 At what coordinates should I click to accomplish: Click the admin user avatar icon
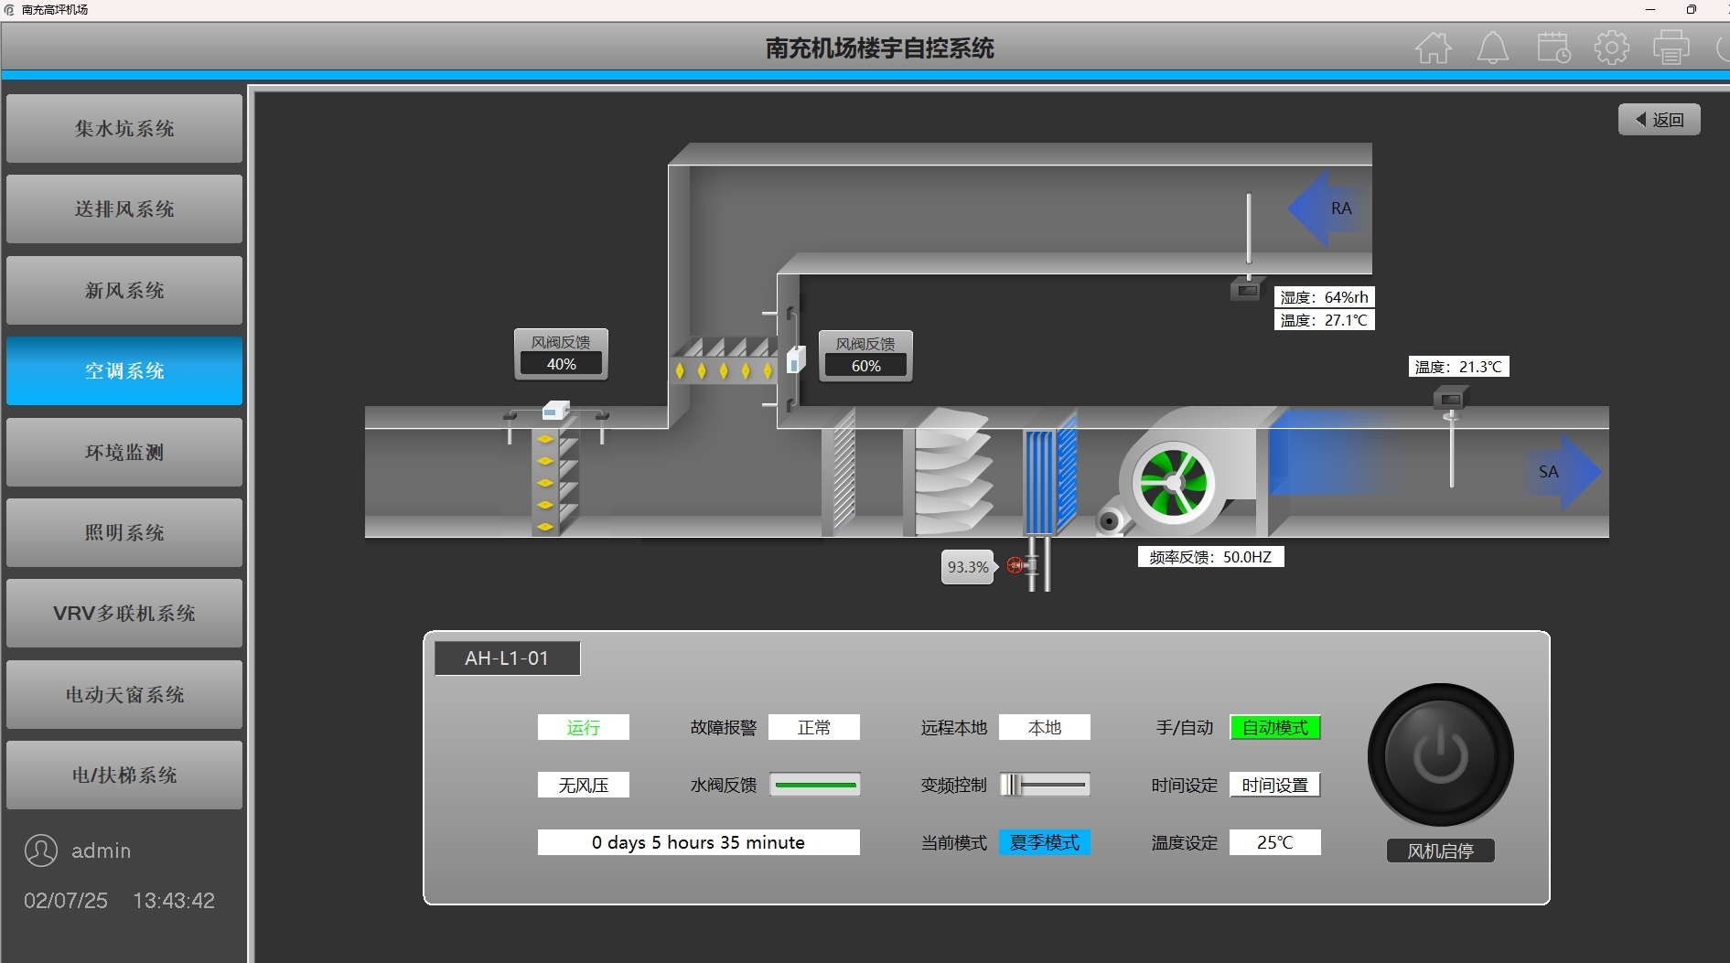(41, 851)
